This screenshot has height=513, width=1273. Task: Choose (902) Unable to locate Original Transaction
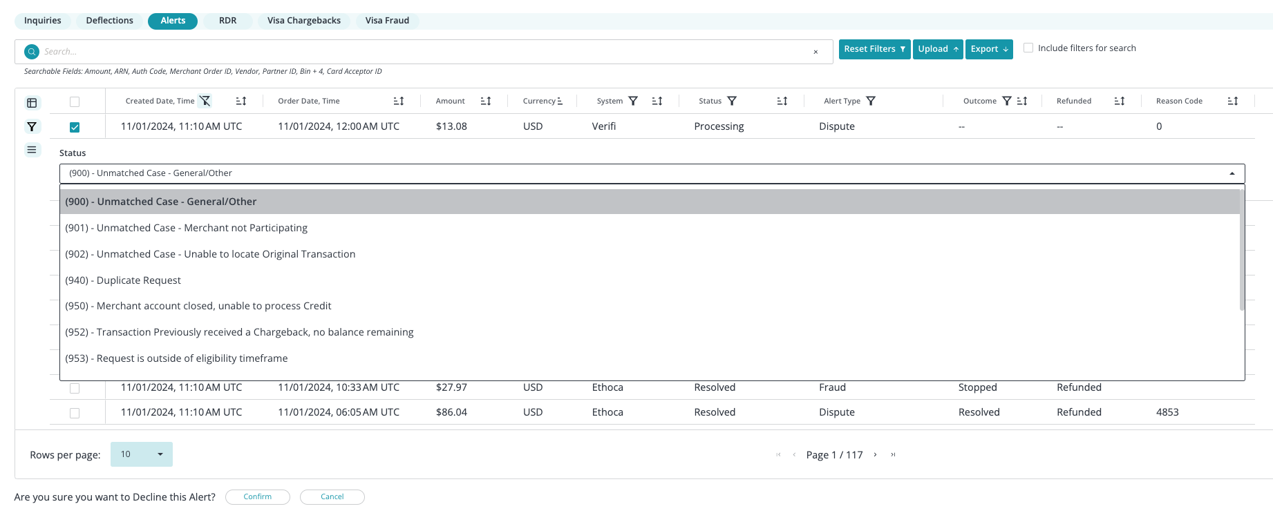coord(650,254)
